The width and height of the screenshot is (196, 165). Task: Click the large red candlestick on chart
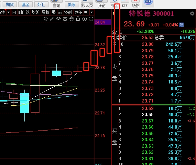(35, 93)
